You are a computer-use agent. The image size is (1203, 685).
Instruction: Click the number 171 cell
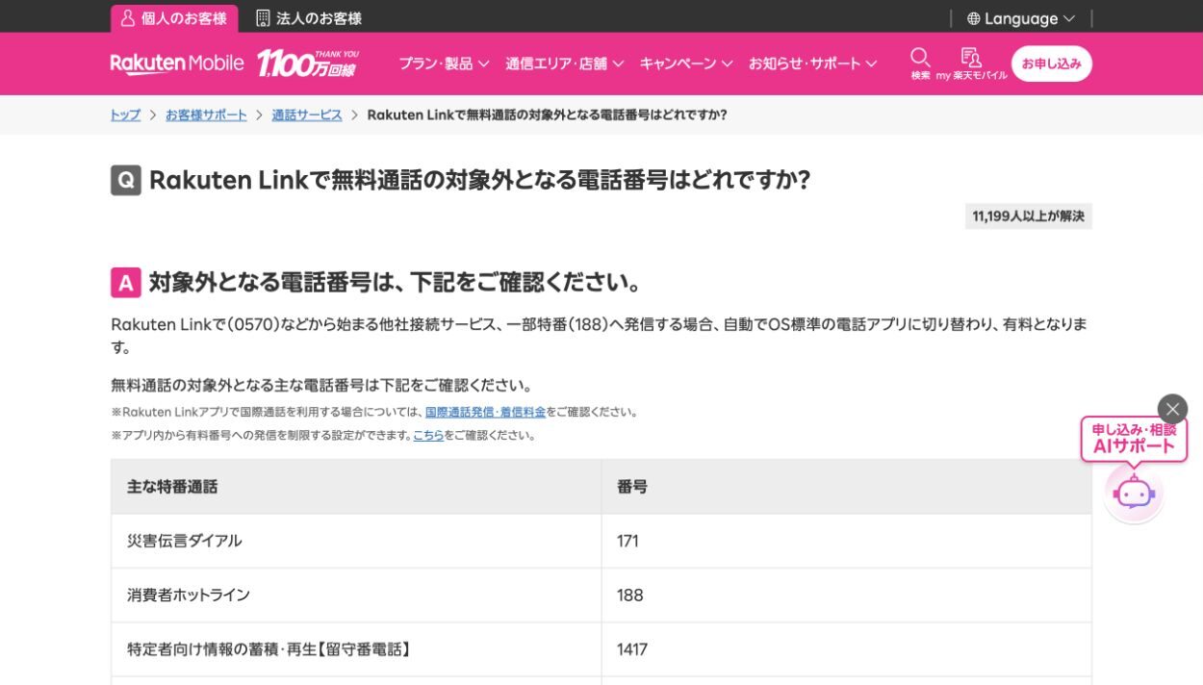click(x=846, y=541)
